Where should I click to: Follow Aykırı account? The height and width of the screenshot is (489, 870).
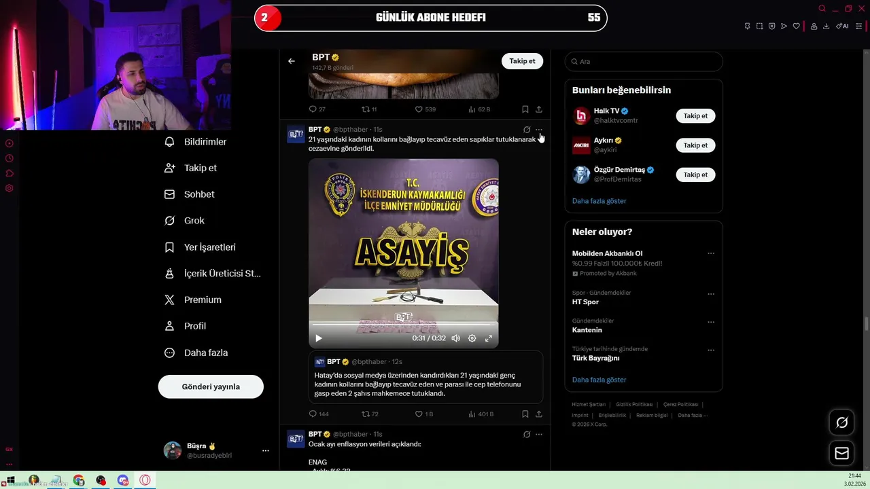pyautogui.click(x=695, y=145)
